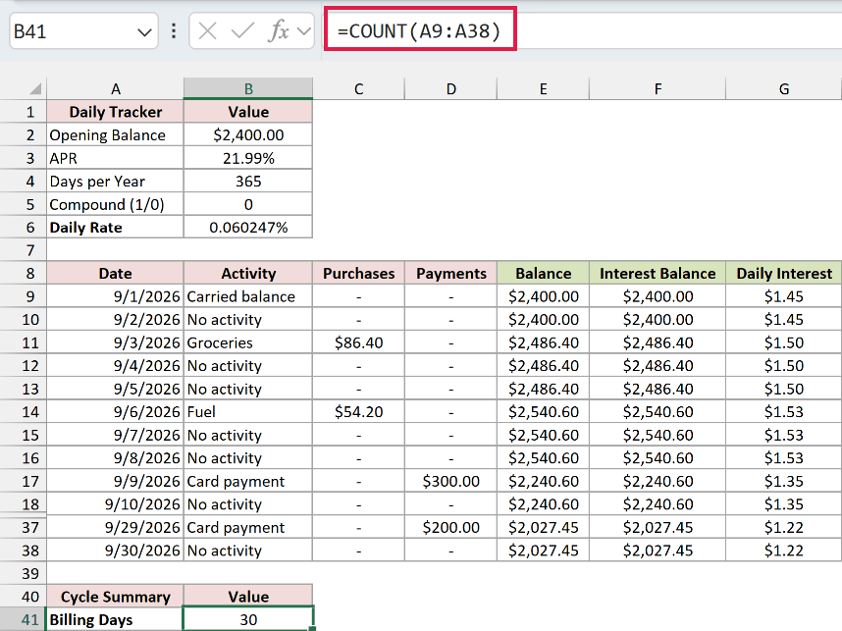
Task: Click the Opening Balance label cell
Action: click(116, 134)
